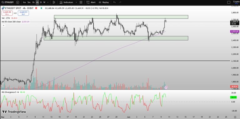Click the Bybit exchange logo icon
The width and height of the screenshot is (240, 119).
[3, 8]
